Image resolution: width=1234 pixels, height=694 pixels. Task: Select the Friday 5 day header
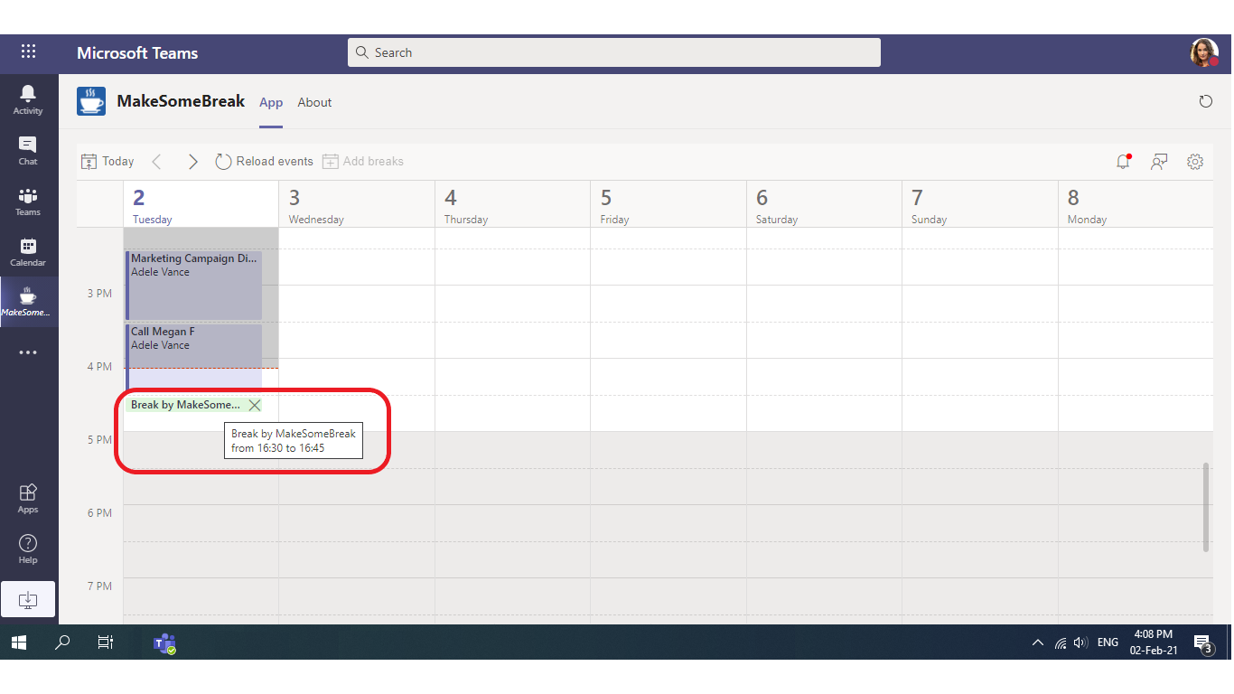(x=668, y=205)
